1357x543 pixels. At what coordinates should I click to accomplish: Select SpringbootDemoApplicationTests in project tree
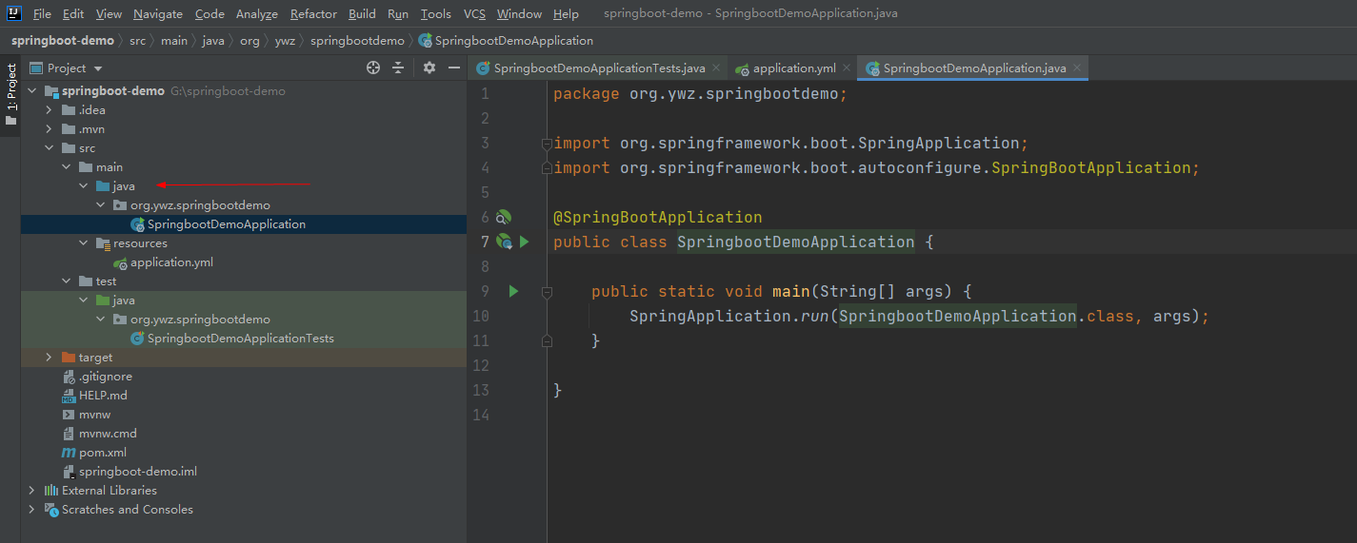241,339
